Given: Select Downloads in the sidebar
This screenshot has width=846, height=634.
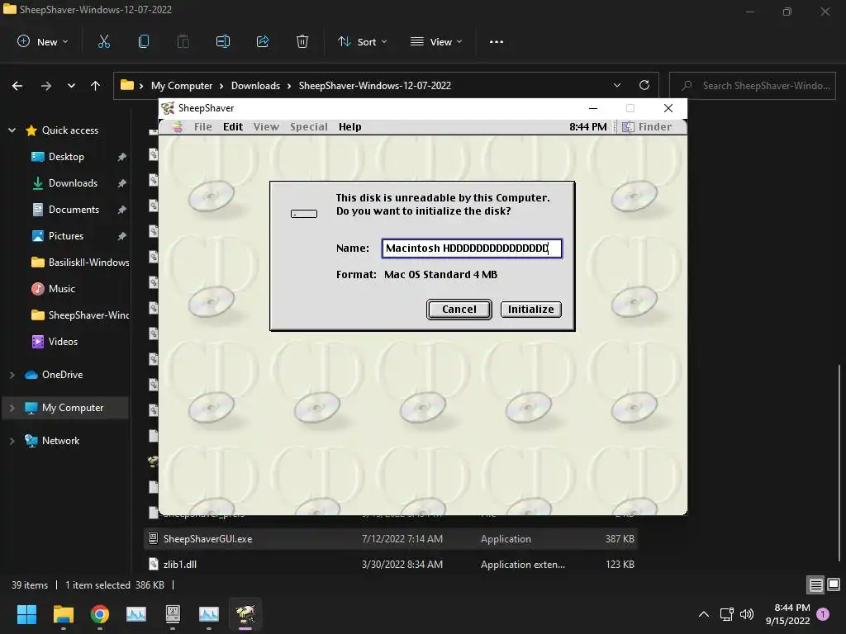Looking at the screenshot, I should [x=73, y=183].
